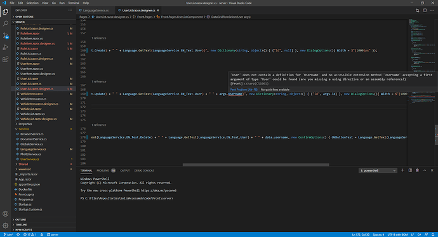Show errors and warnings count

(x=30, y=234)
